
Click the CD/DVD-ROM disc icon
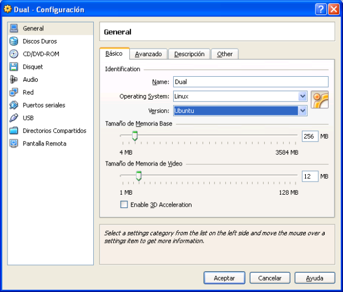tap(14, 54)
